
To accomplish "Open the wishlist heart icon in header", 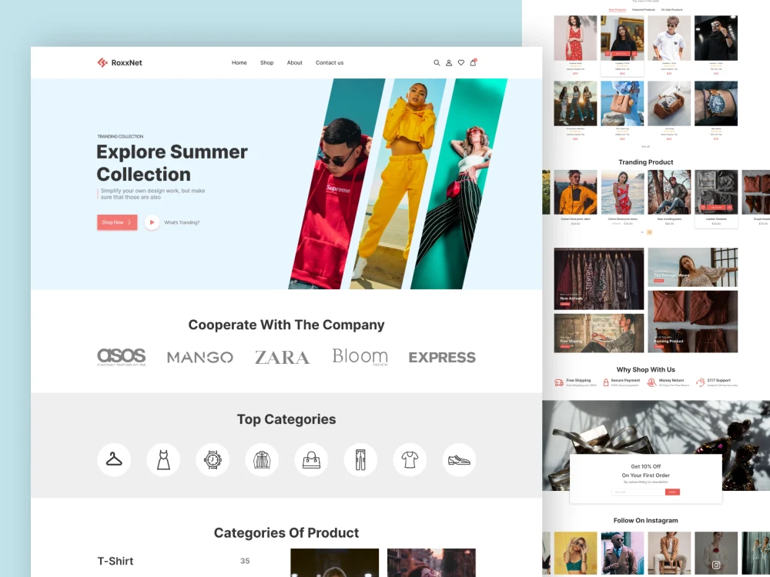I will click(461, 63).
